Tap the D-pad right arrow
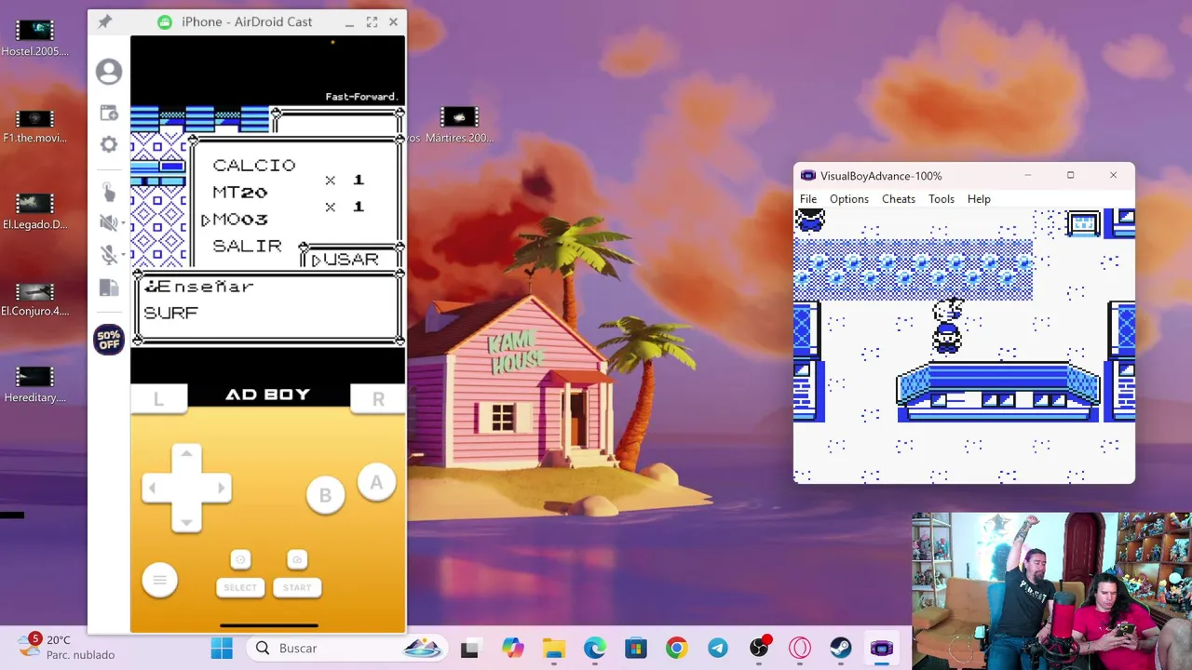Viewport: 1192px width, 670px height. (220, 488)
